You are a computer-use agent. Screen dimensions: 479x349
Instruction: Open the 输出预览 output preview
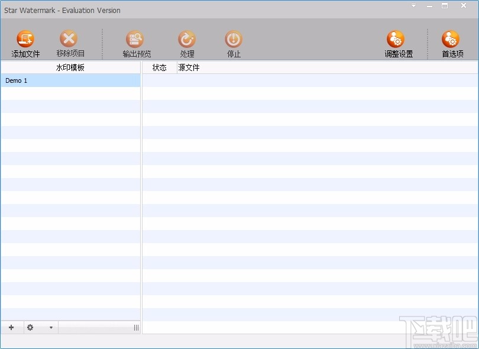pos(135,39)
